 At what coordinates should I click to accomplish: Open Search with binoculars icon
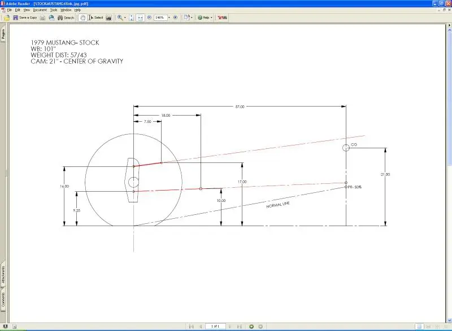click(x=66, y=17)
